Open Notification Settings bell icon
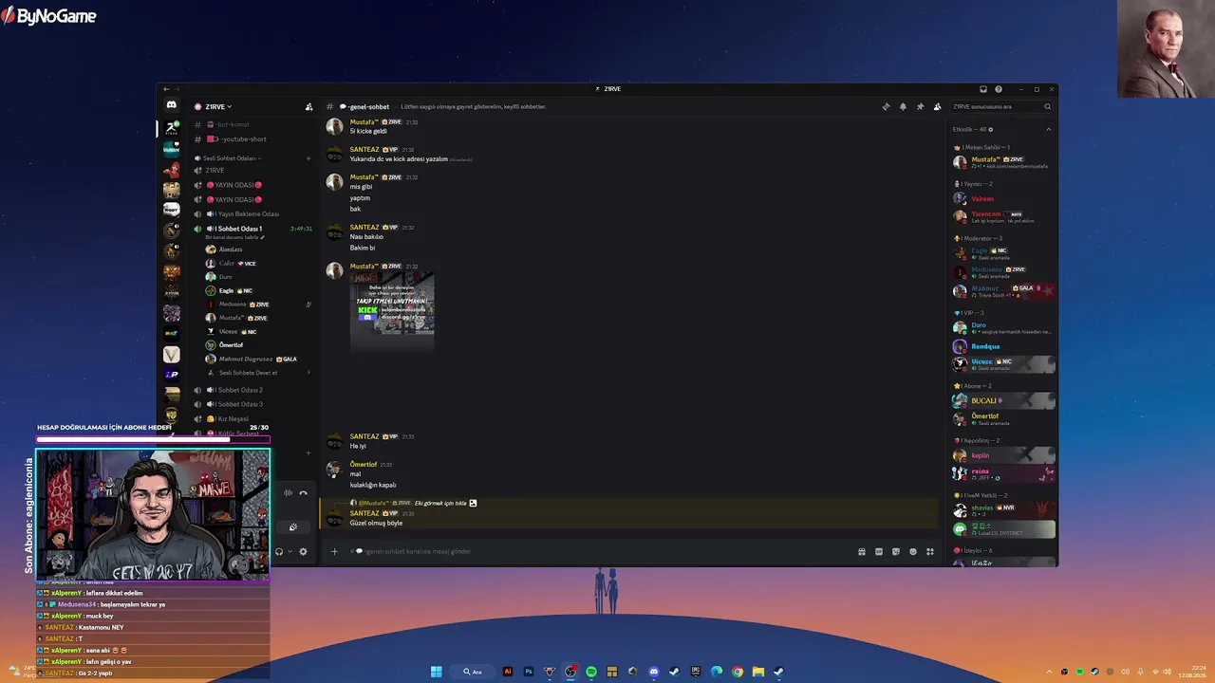 tap(903, 107)
